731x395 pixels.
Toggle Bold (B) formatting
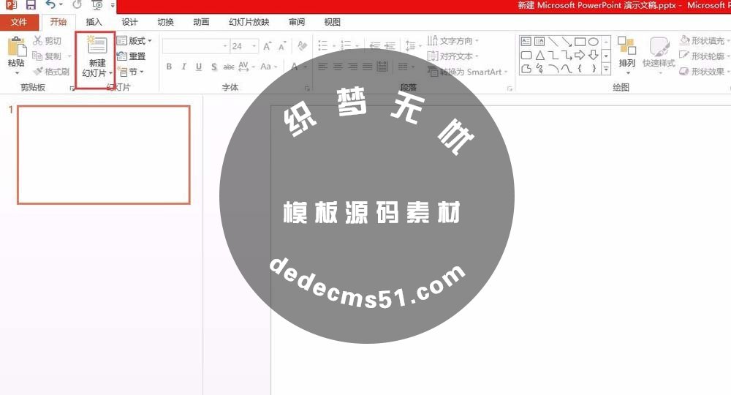tap(169, 67)
